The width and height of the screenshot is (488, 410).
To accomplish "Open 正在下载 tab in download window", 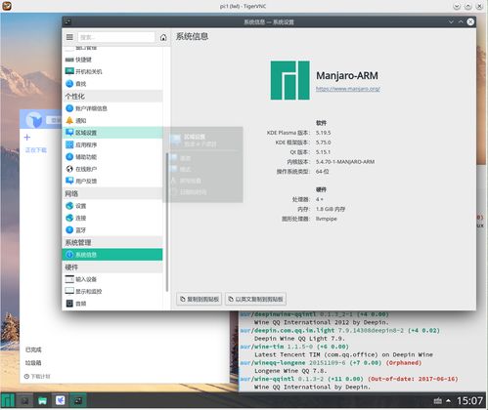I will tap(36, 150).
